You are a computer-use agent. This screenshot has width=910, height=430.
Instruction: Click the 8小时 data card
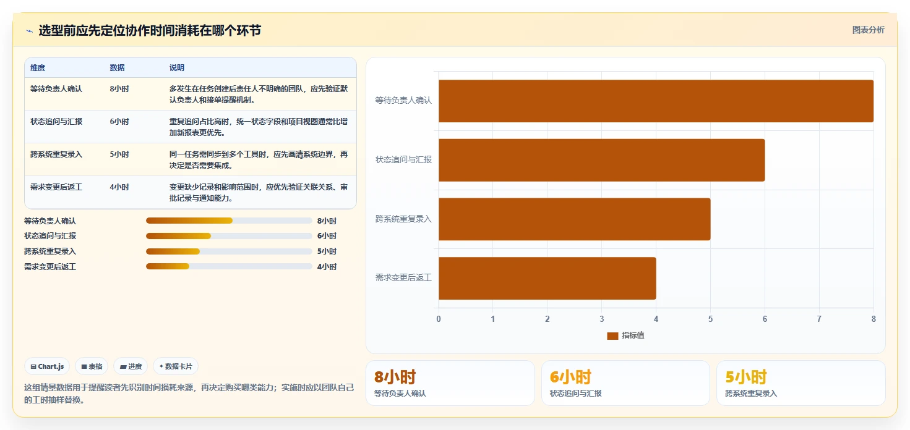click(450, 383)
